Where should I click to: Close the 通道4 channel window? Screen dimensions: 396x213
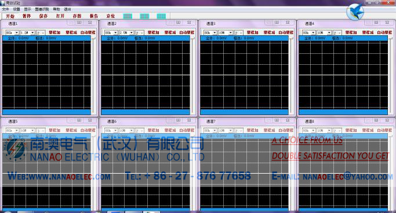[x=387, y=23]
